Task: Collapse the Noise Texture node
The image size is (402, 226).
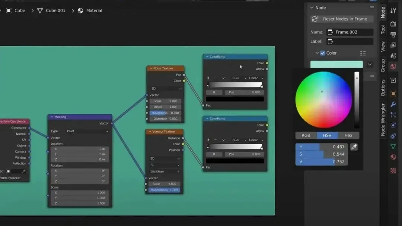Action: (151, 68)
